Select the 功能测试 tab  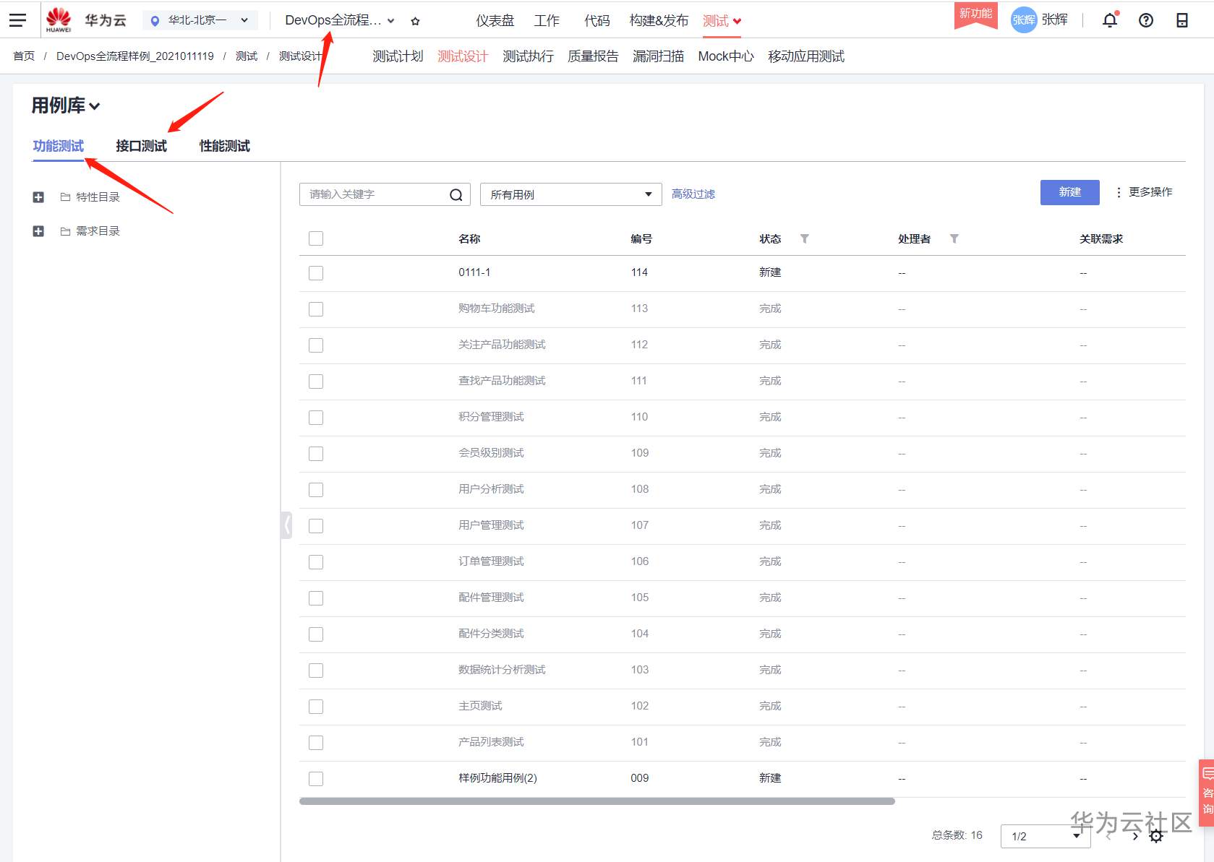click(x=59, y=146)
